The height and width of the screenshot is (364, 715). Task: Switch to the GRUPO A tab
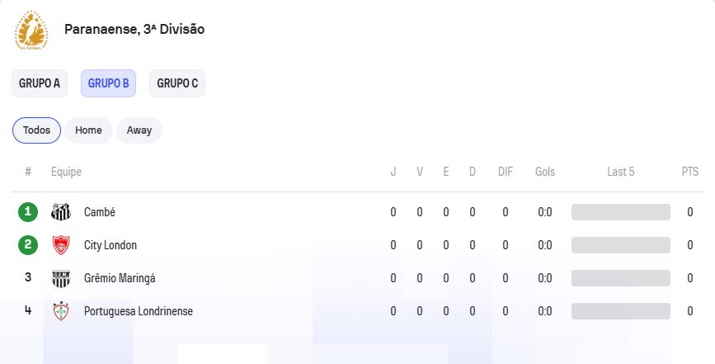coord(40,83)
